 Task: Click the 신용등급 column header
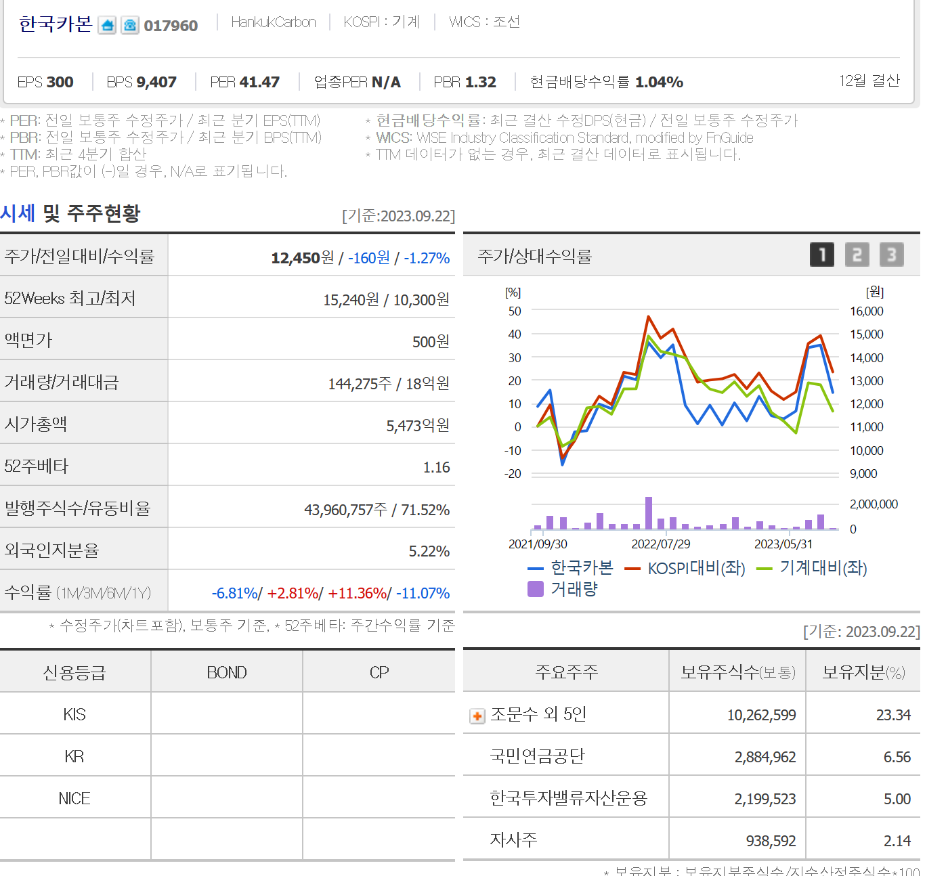(x=74, y=672)
